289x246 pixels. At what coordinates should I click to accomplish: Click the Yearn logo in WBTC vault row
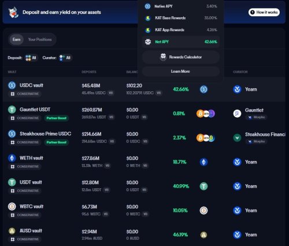237,211
